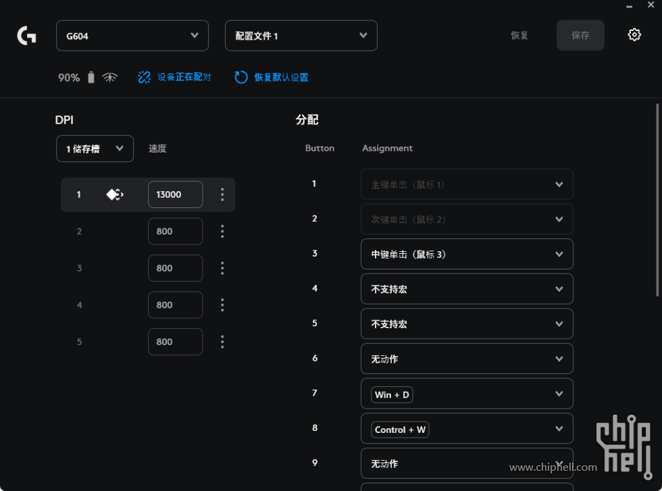Click the Logitech G logo
This screenshot has height=491, width=662.
pyautogui.click(x=26, y=36)
